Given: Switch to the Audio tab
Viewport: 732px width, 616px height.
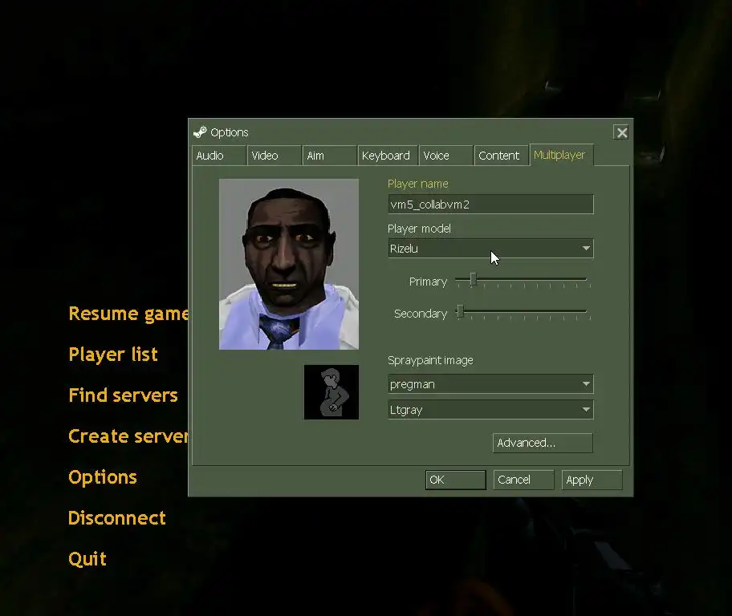Looking at the screenshot, I should pos(218,156).
